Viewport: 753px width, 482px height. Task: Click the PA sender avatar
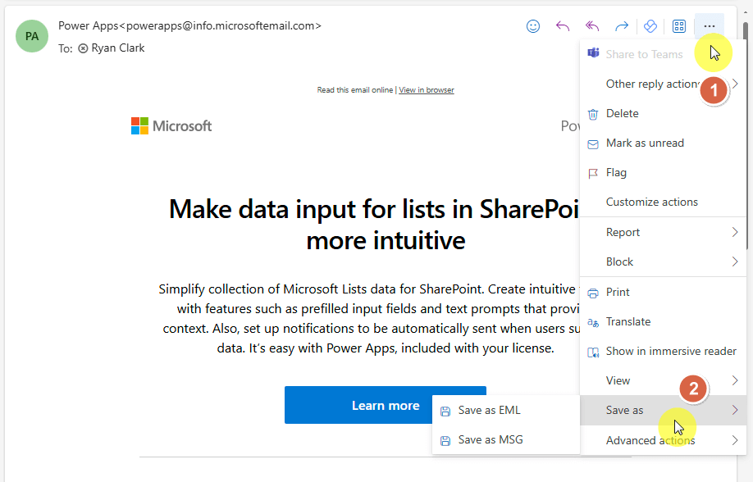pos(32,36)
